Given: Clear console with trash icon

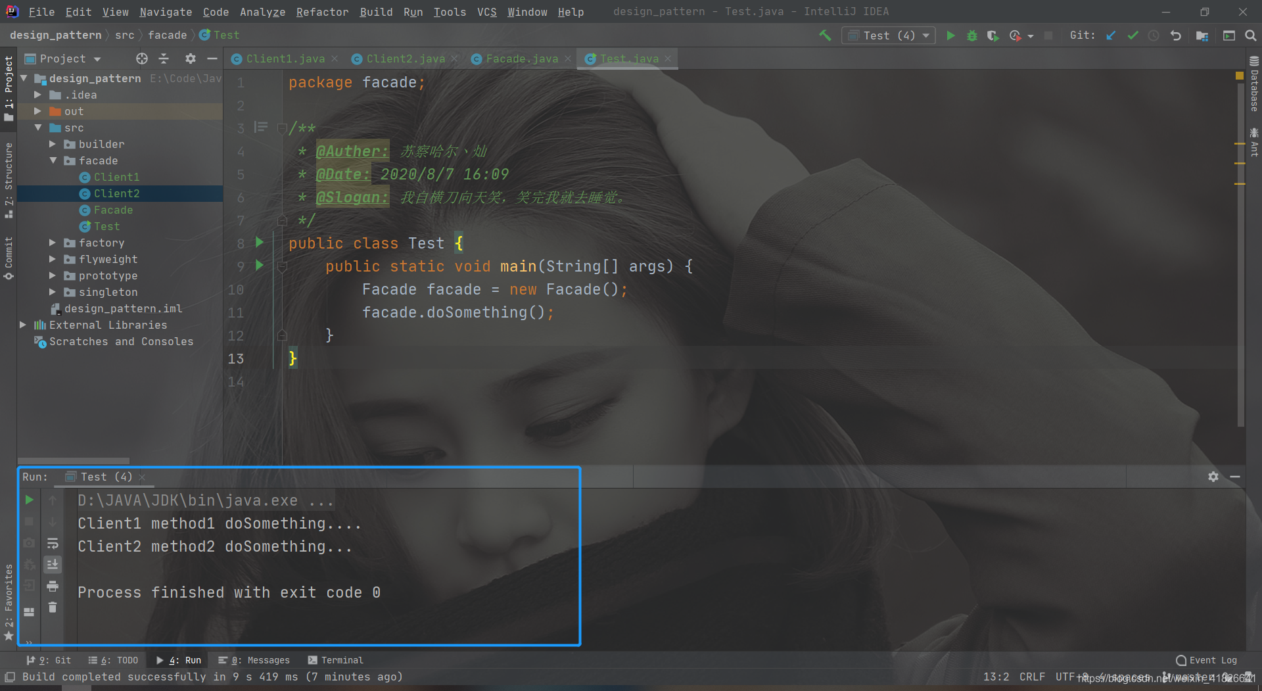Looking at the screenshot, I should (53, 608).
